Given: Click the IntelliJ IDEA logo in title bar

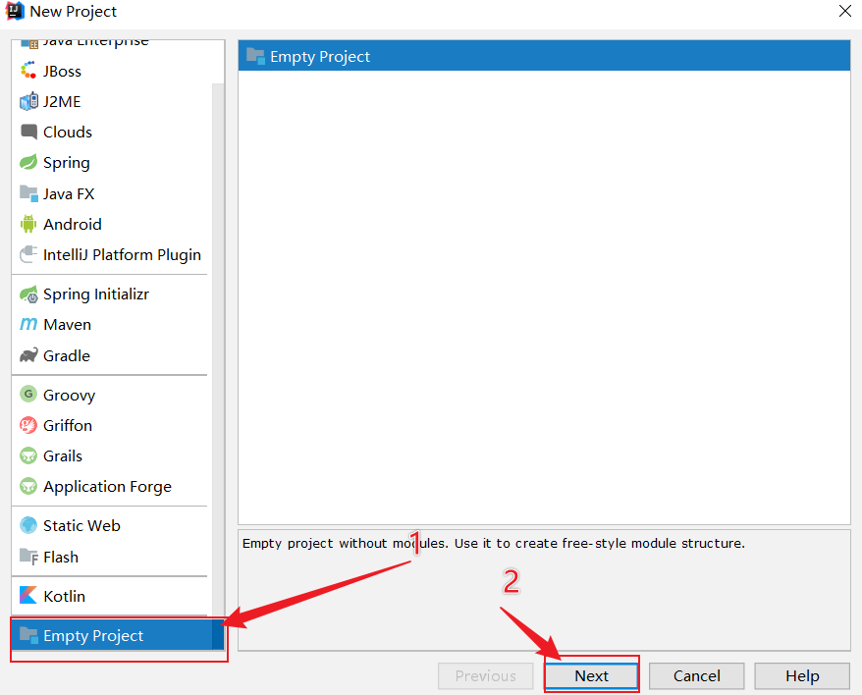Looking at the screenshot, I should point(15,11).
